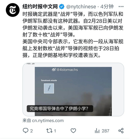Screen dimensions: 130x139
Task: Open the New York Times profile avatar
Action: click(x=13, y=10)
